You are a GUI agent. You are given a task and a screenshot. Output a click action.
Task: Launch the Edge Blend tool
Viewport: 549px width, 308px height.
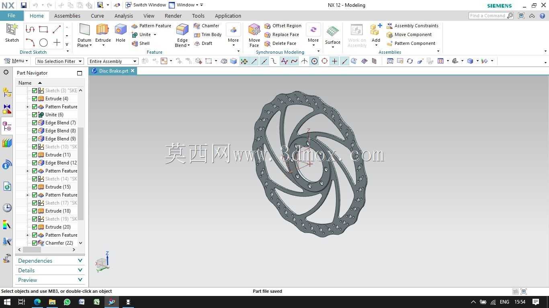point(182,35)
